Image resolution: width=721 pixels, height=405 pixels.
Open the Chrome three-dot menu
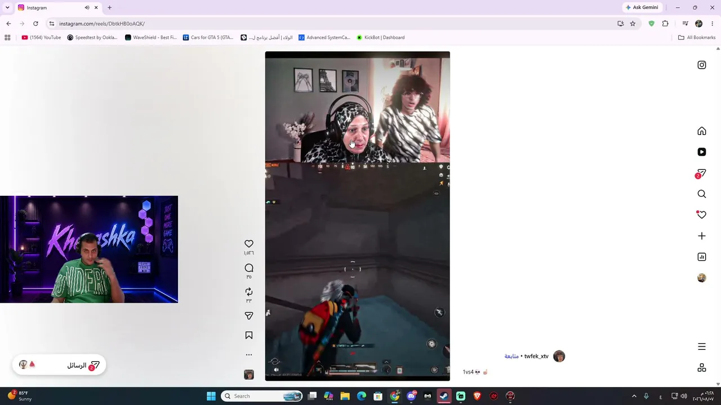(713, 24)
